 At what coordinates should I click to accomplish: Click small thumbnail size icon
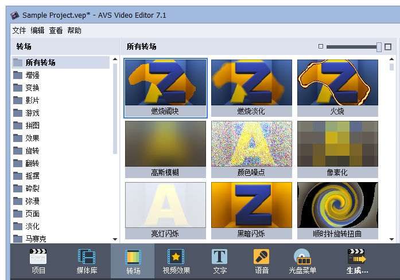321,46
